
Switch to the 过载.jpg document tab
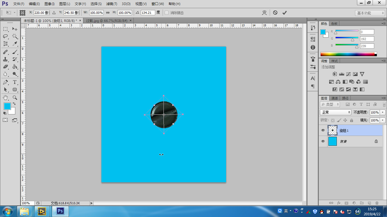107,21
